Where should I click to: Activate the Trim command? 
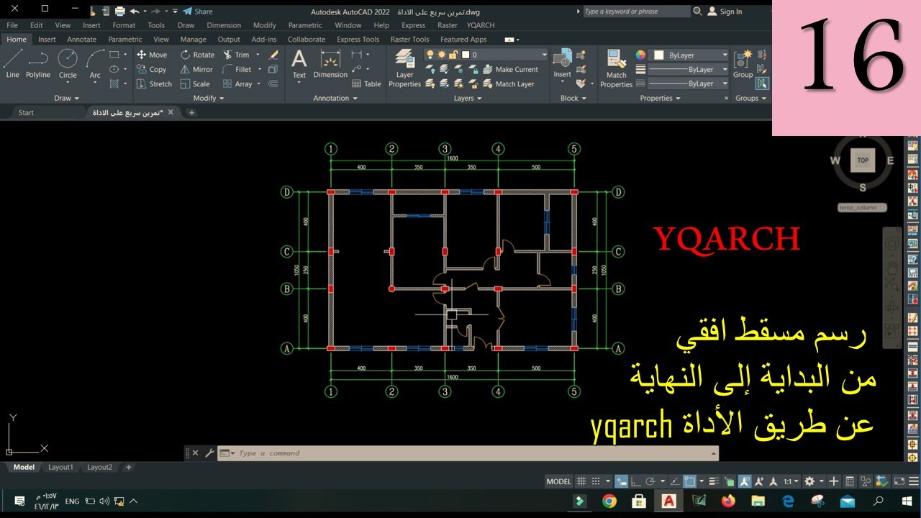236,55
